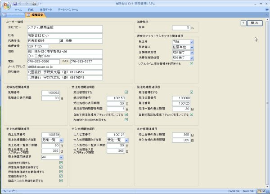Click the メールアドレス field

(65, 67)
